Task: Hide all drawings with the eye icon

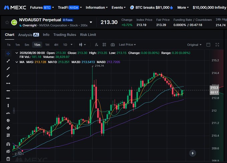Action: tap(8, 151)
